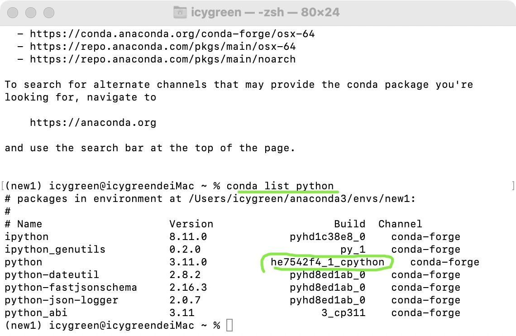Click the green zoom traffic light
Image resolution: width=516 pixels, height=336 pixels.
click(48, 13)
